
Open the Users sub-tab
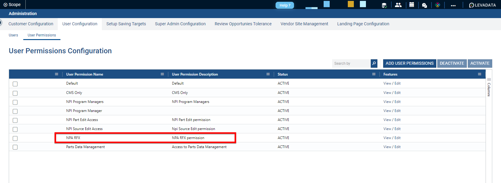[13, 35]
